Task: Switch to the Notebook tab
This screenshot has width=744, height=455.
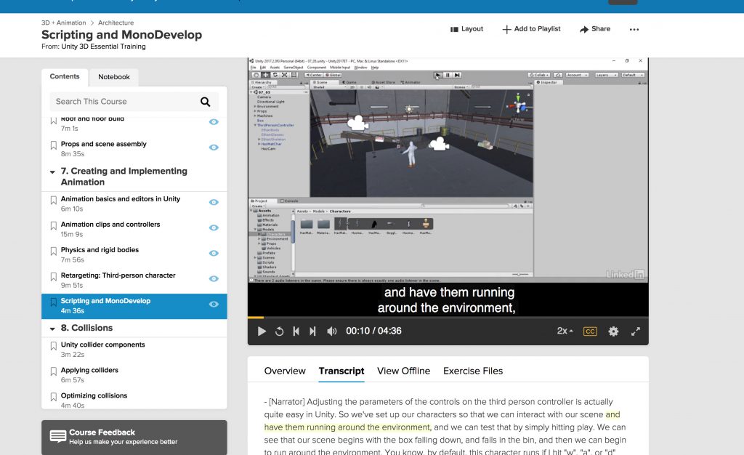Action: click(114, 77)
